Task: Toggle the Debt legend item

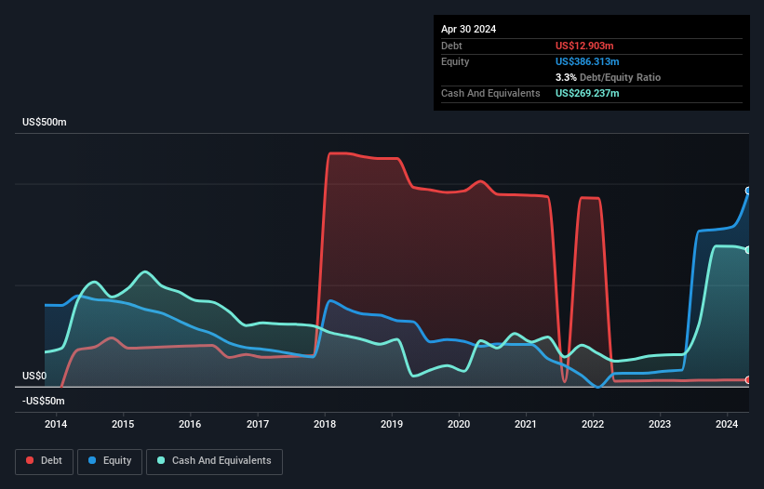Action: [x=43, y=460]
